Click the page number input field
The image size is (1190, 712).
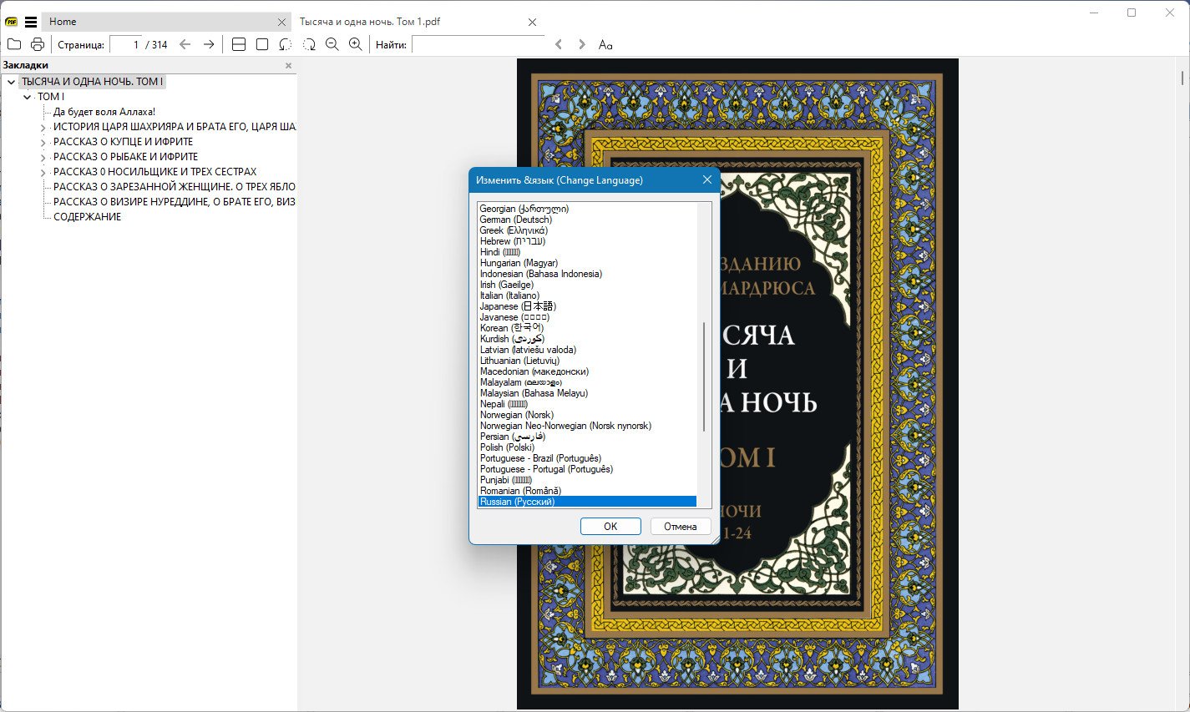(125, 44)
